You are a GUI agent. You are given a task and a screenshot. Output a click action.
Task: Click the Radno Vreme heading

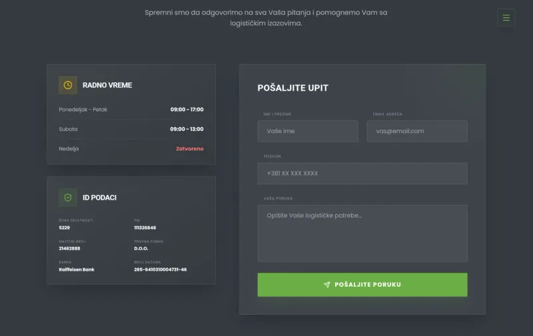(107, 85)
